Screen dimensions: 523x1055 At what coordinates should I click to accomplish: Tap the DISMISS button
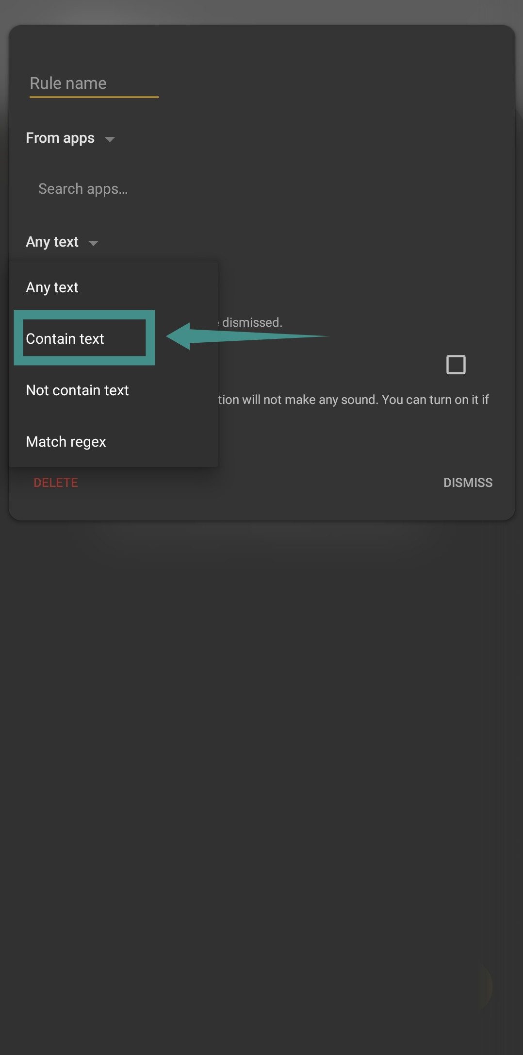click(468, 483)
